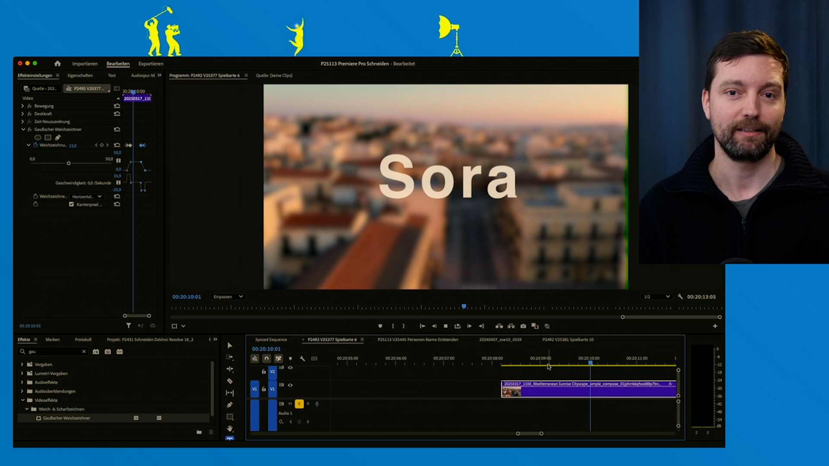
Task: Mute the Audio 1 track
Action: pos(290,404)
